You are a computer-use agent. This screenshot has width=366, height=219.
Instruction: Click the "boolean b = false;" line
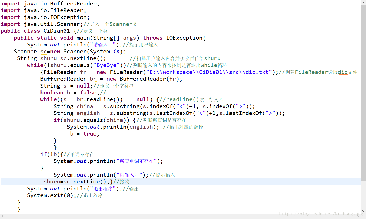pos(70,93)
